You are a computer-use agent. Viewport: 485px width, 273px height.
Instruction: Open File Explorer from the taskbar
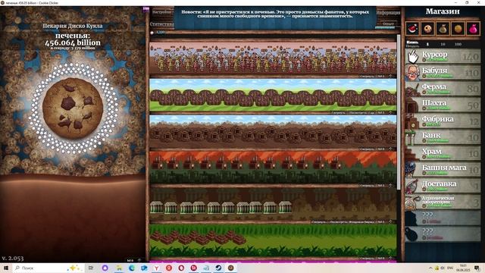click(x=119, y=268)
